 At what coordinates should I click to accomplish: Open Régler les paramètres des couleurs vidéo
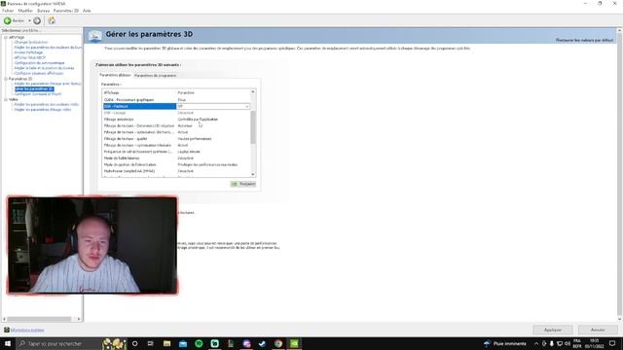[47, 104]
